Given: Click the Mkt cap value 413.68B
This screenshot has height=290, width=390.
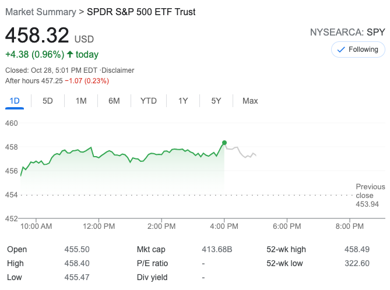Looking at the screenshot, I should [x=217, y=249].
